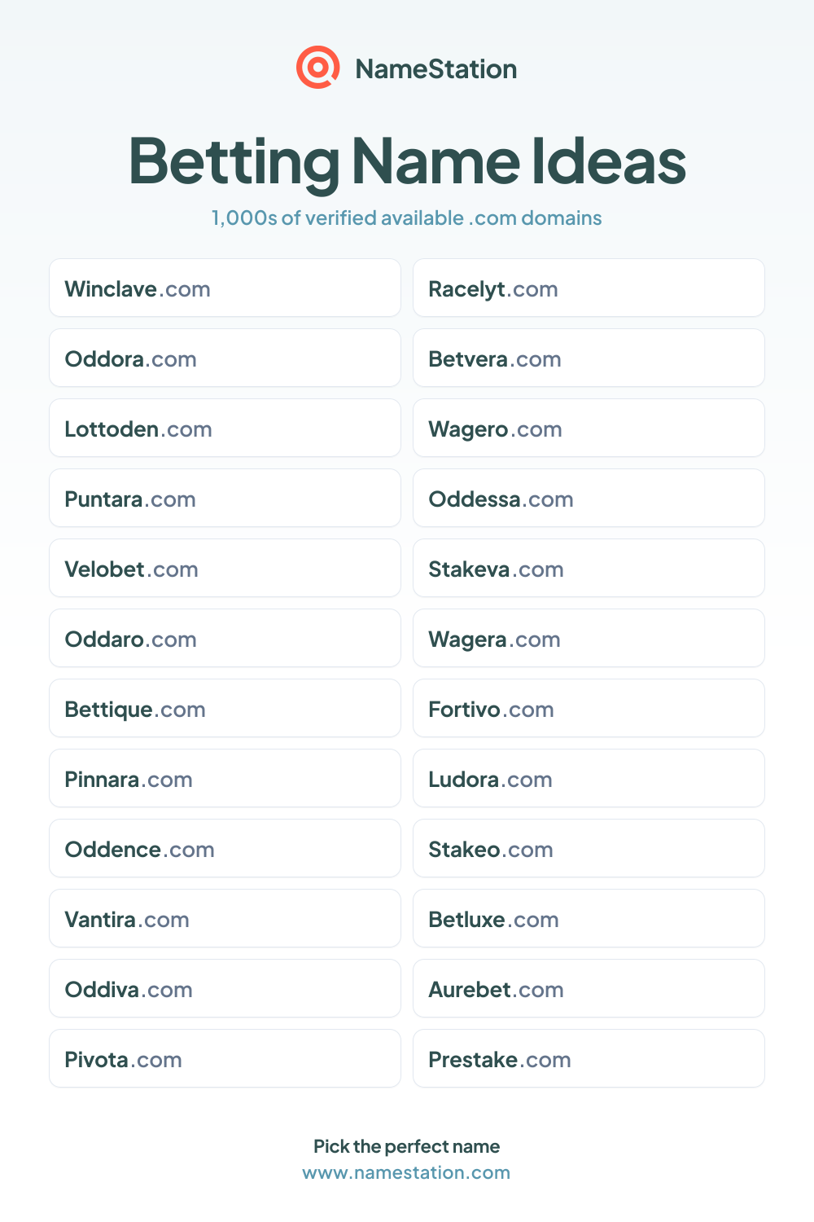Pick the Betluxe.com domain card

(589, 918)
